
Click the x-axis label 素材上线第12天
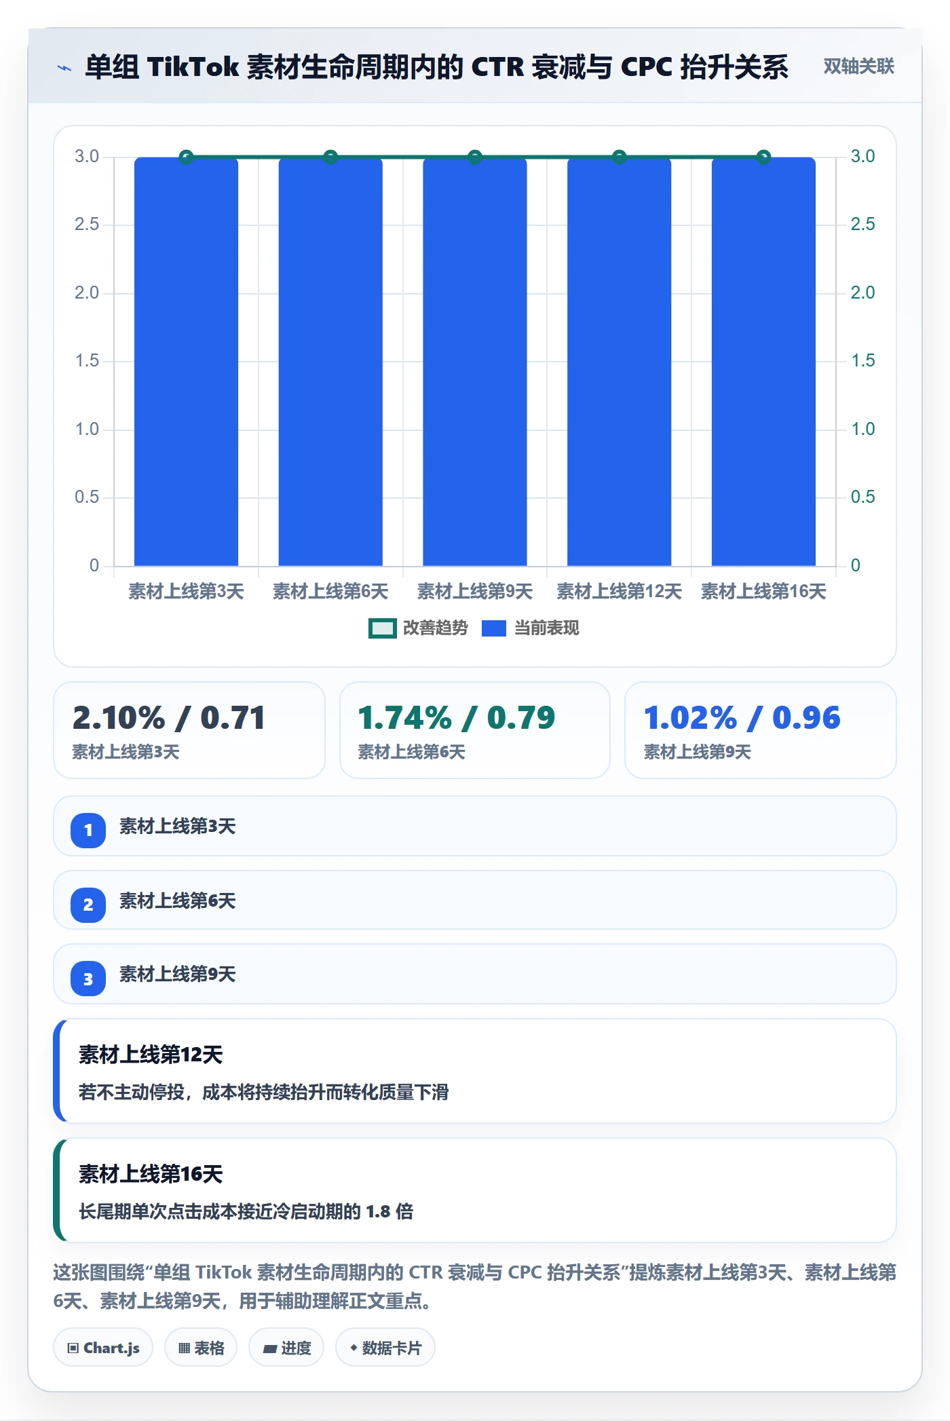619,592
